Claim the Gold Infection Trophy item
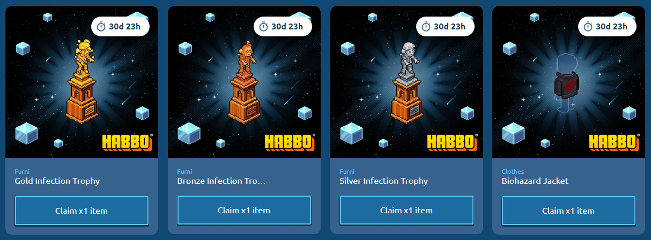651x240 pixels. tap(82, 211)
